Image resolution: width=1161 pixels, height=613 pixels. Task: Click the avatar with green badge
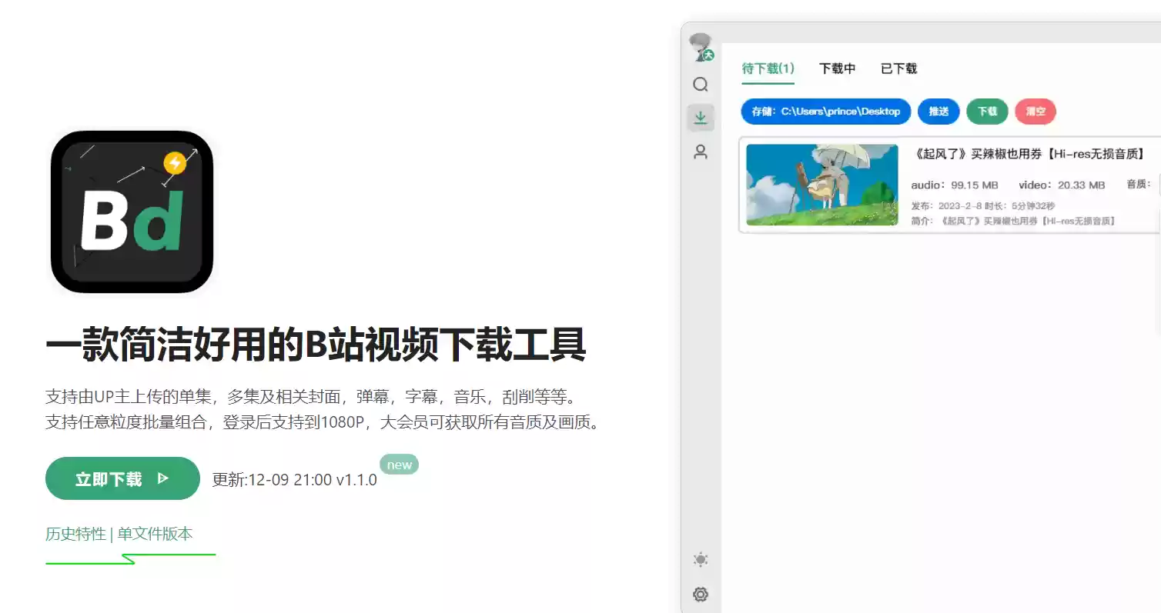click(701, 46)
